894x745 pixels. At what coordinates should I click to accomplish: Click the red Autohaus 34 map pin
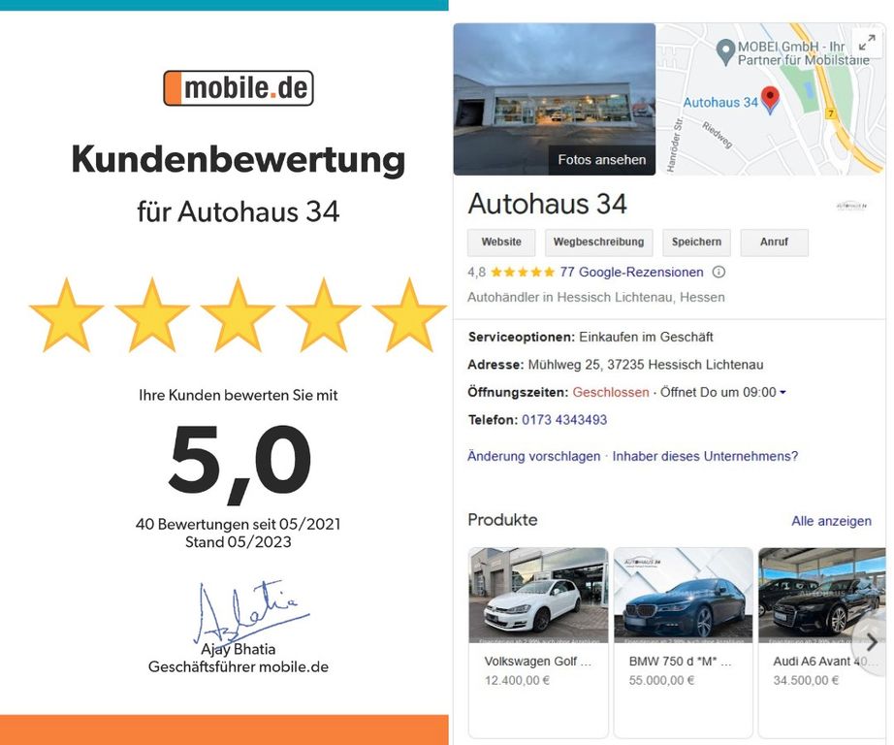(770, 100)
